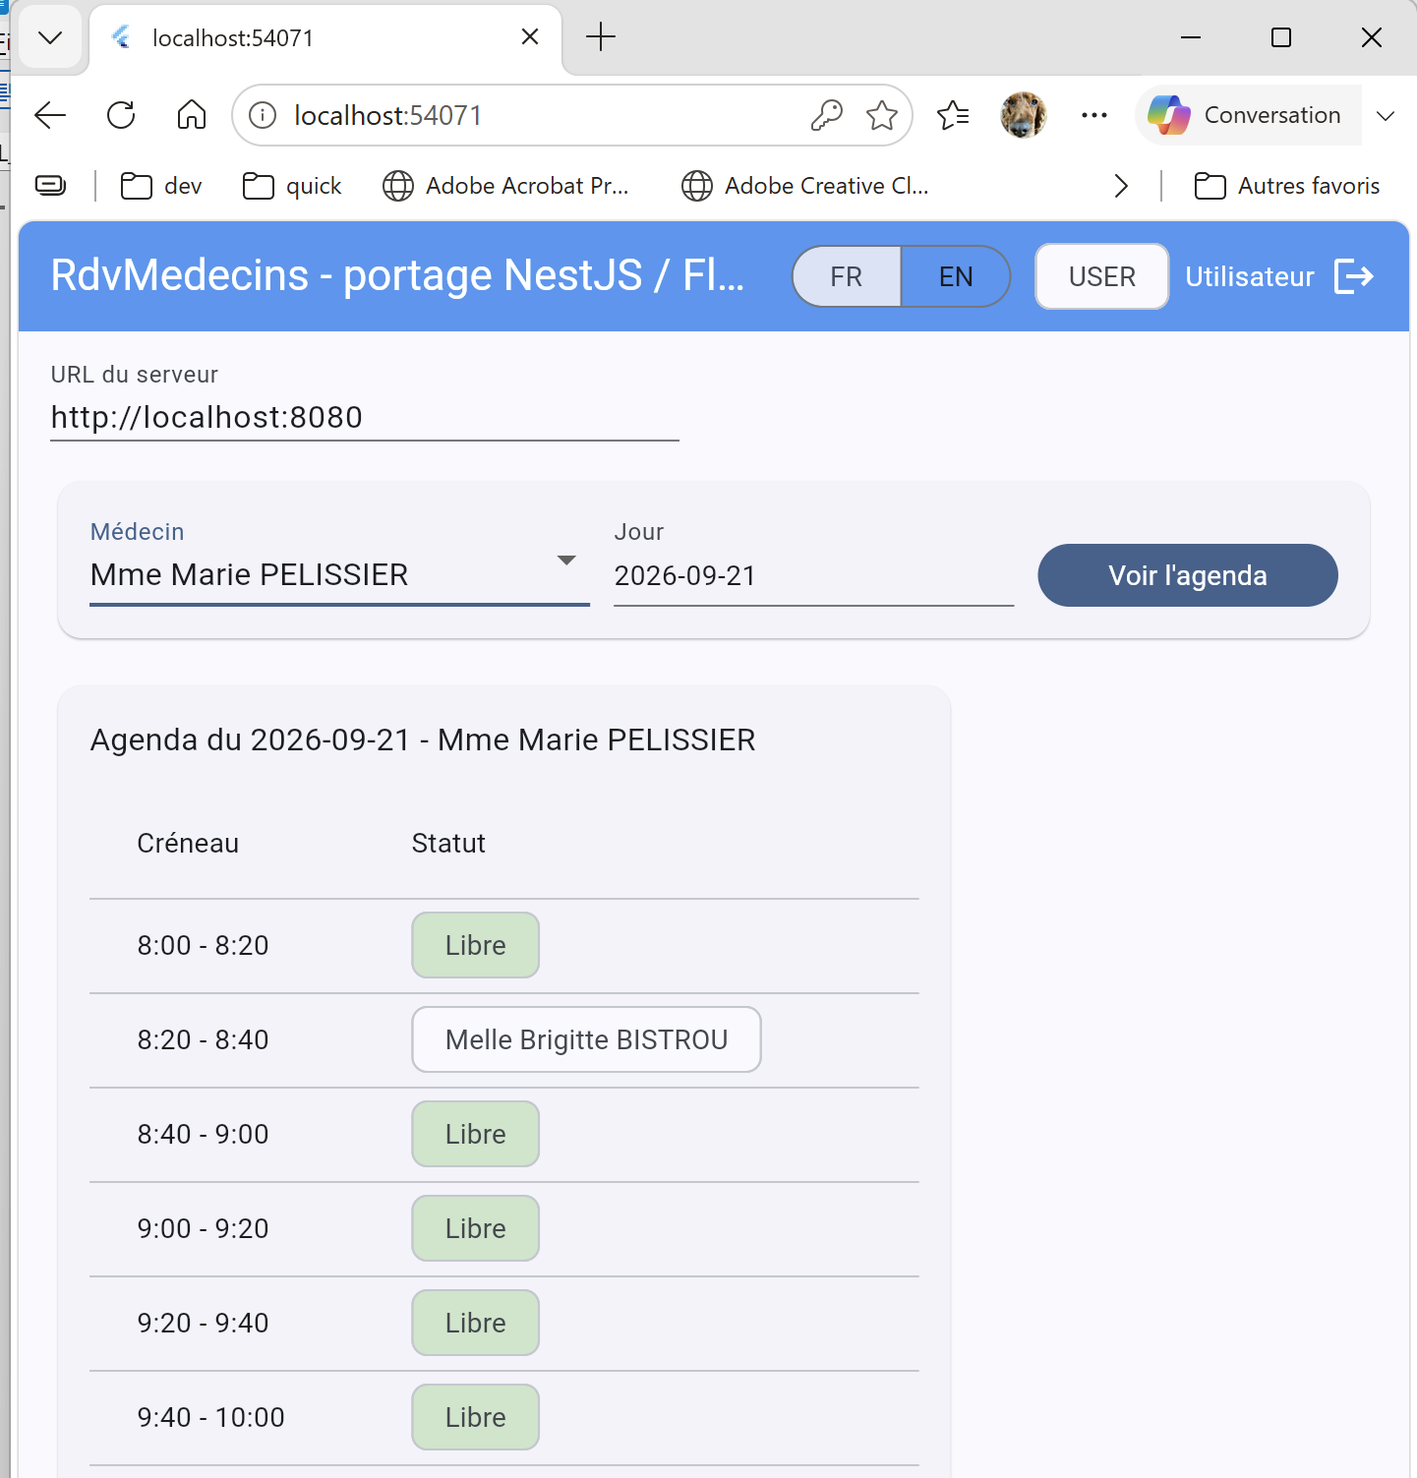The image size is (1417, 1478).
Task: Add page to favorites star icon
Action: coord(882,115)
